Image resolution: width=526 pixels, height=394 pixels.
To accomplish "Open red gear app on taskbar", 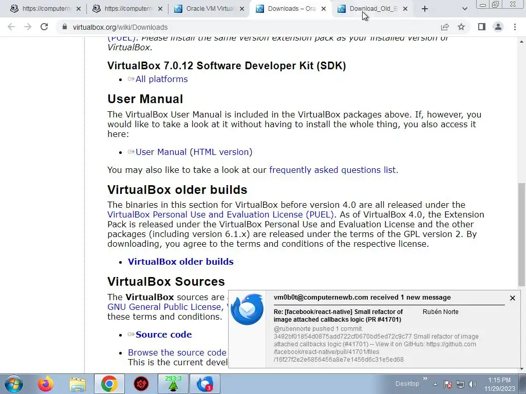I will click(141, 384).
